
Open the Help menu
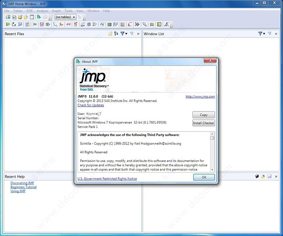(x=107, y=11)
